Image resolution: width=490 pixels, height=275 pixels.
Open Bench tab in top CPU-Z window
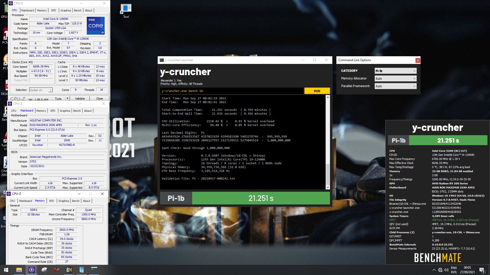pyautogui.click(x=78, y=10)
